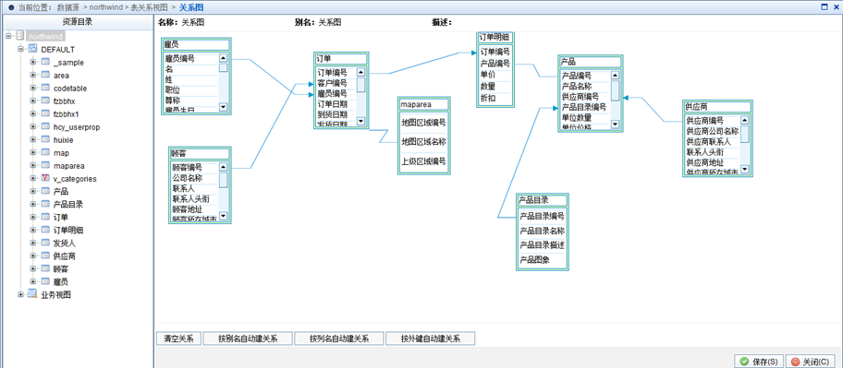This screenshot has width=843, height=368.
Task: Collapse the DEFAULT schema node
Action: (20, 49)
